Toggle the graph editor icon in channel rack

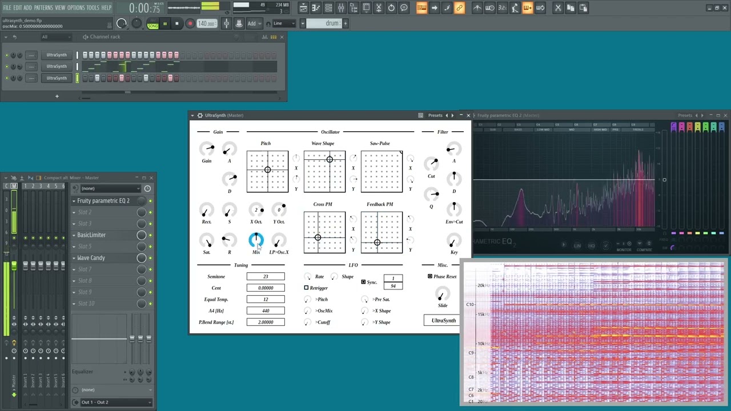click(x=266, y=37)
